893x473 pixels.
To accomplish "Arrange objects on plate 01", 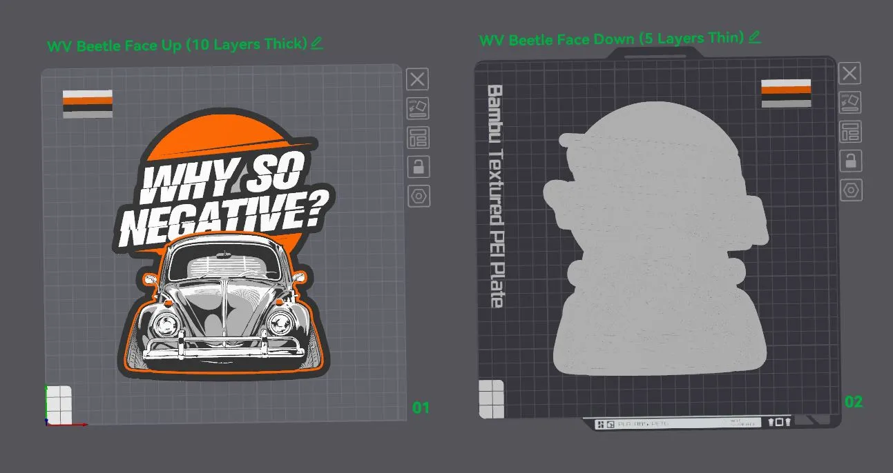I will [417, 137].
